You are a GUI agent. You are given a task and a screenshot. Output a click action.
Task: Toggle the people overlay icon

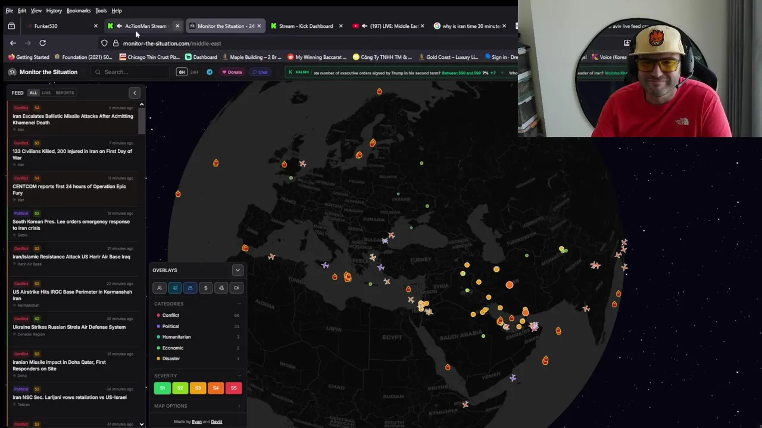(160, 288)
